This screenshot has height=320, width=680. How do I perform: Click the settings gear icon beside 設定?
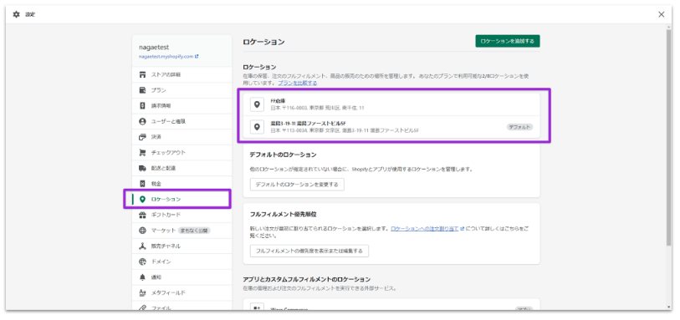pyautogui.click(x=17, y=14)
